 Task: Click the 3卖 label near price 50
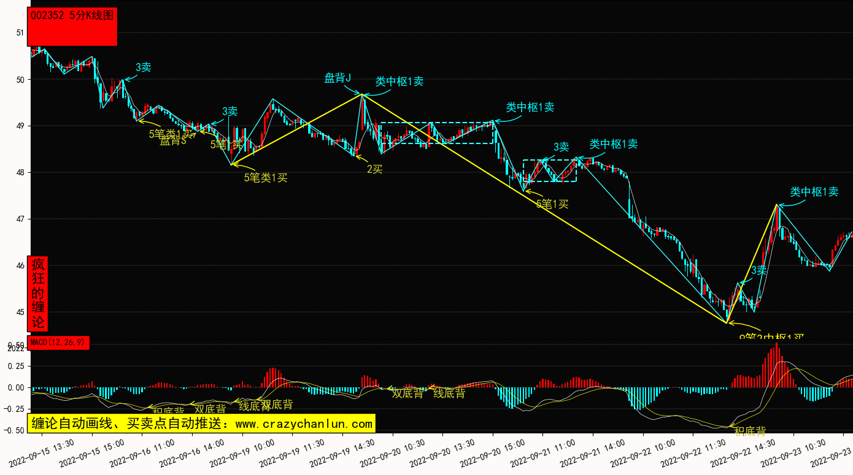point(143,67)
